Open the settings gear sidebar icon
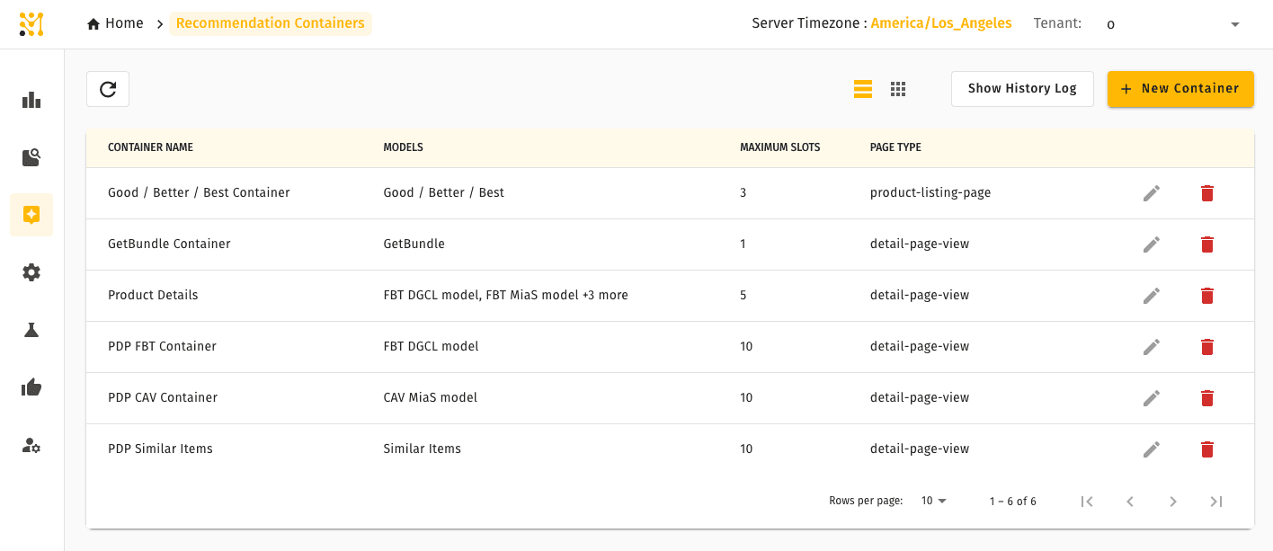Image resolution: width=1273 pixels, height=551 pixels. (31, 272)
